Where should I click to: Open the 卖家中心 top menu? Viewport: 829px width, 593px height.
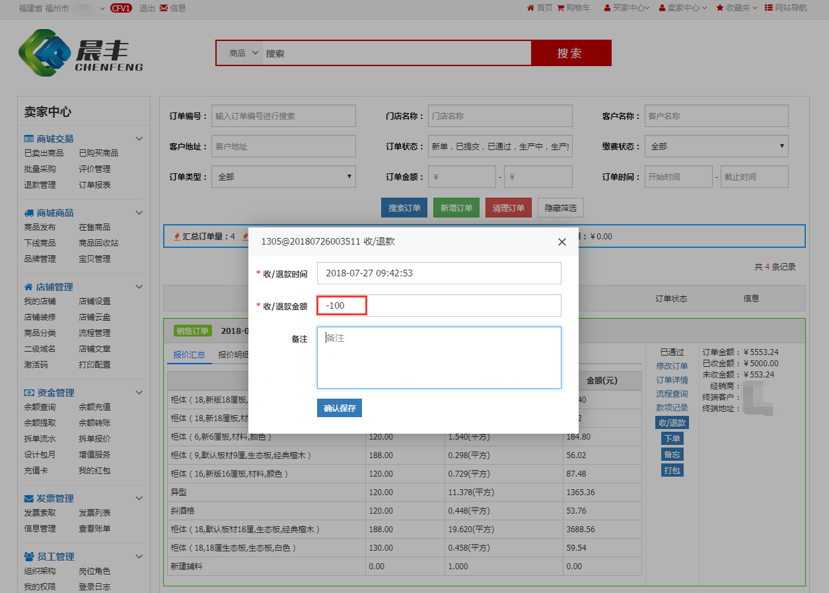[x=683, y=8]
